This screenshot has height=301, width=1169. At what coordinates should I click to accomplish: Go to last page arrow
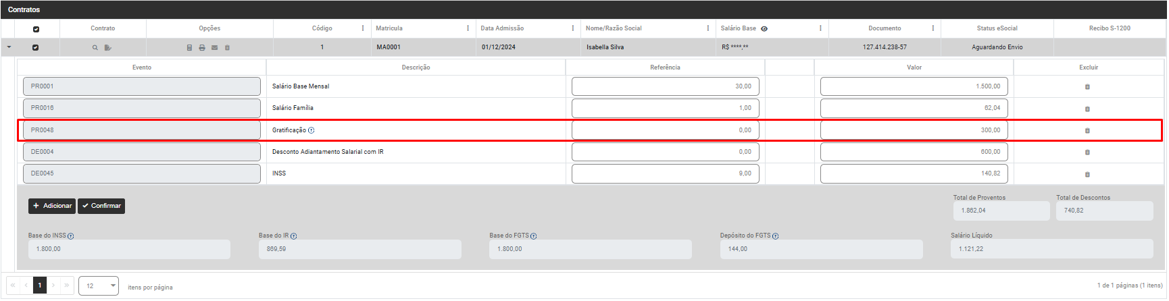tap(67, 285)
